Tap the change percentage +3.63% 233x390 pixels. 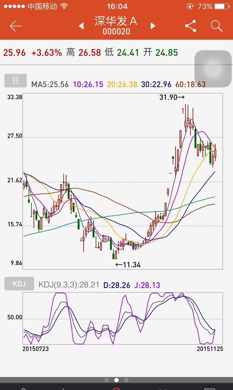[47, 53]
